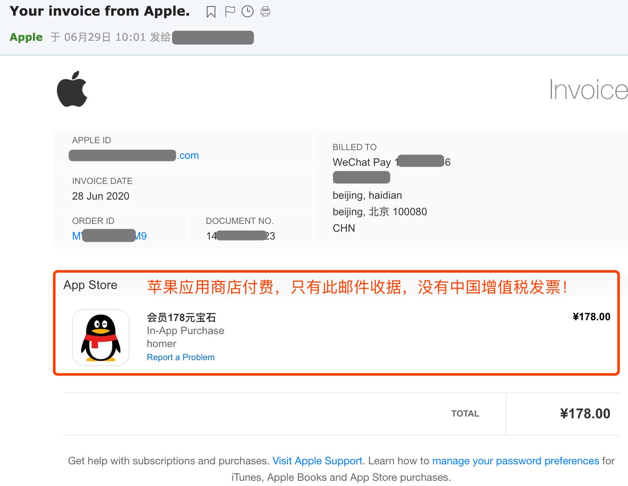Click the email subject Your invoice from Apple.
628x486 pixels.
coord(100,11)
